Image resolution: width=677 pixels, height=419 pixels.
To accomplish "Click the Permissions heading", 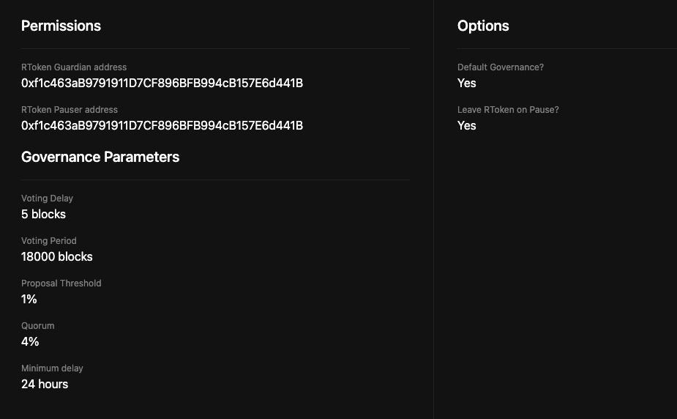I will tap(61, 26).
